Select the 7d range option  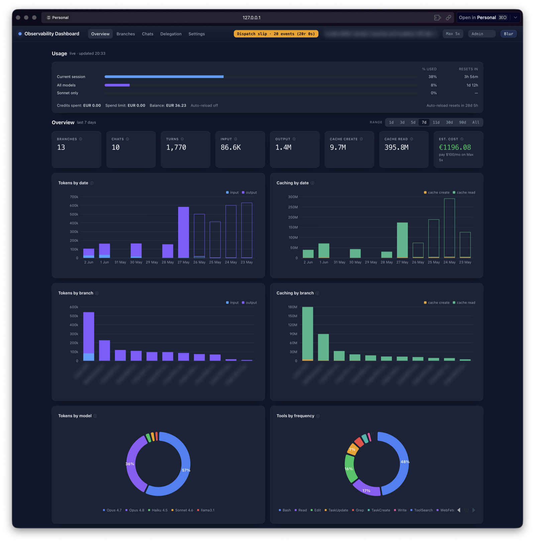coord(424,122)
